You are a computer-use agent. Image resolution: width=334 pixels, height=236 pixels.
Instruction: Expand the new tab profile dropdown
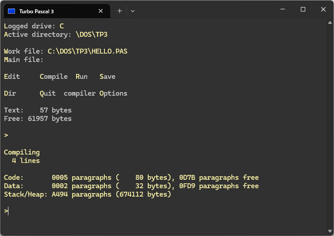pyautogui.click(x=132, y=11)
